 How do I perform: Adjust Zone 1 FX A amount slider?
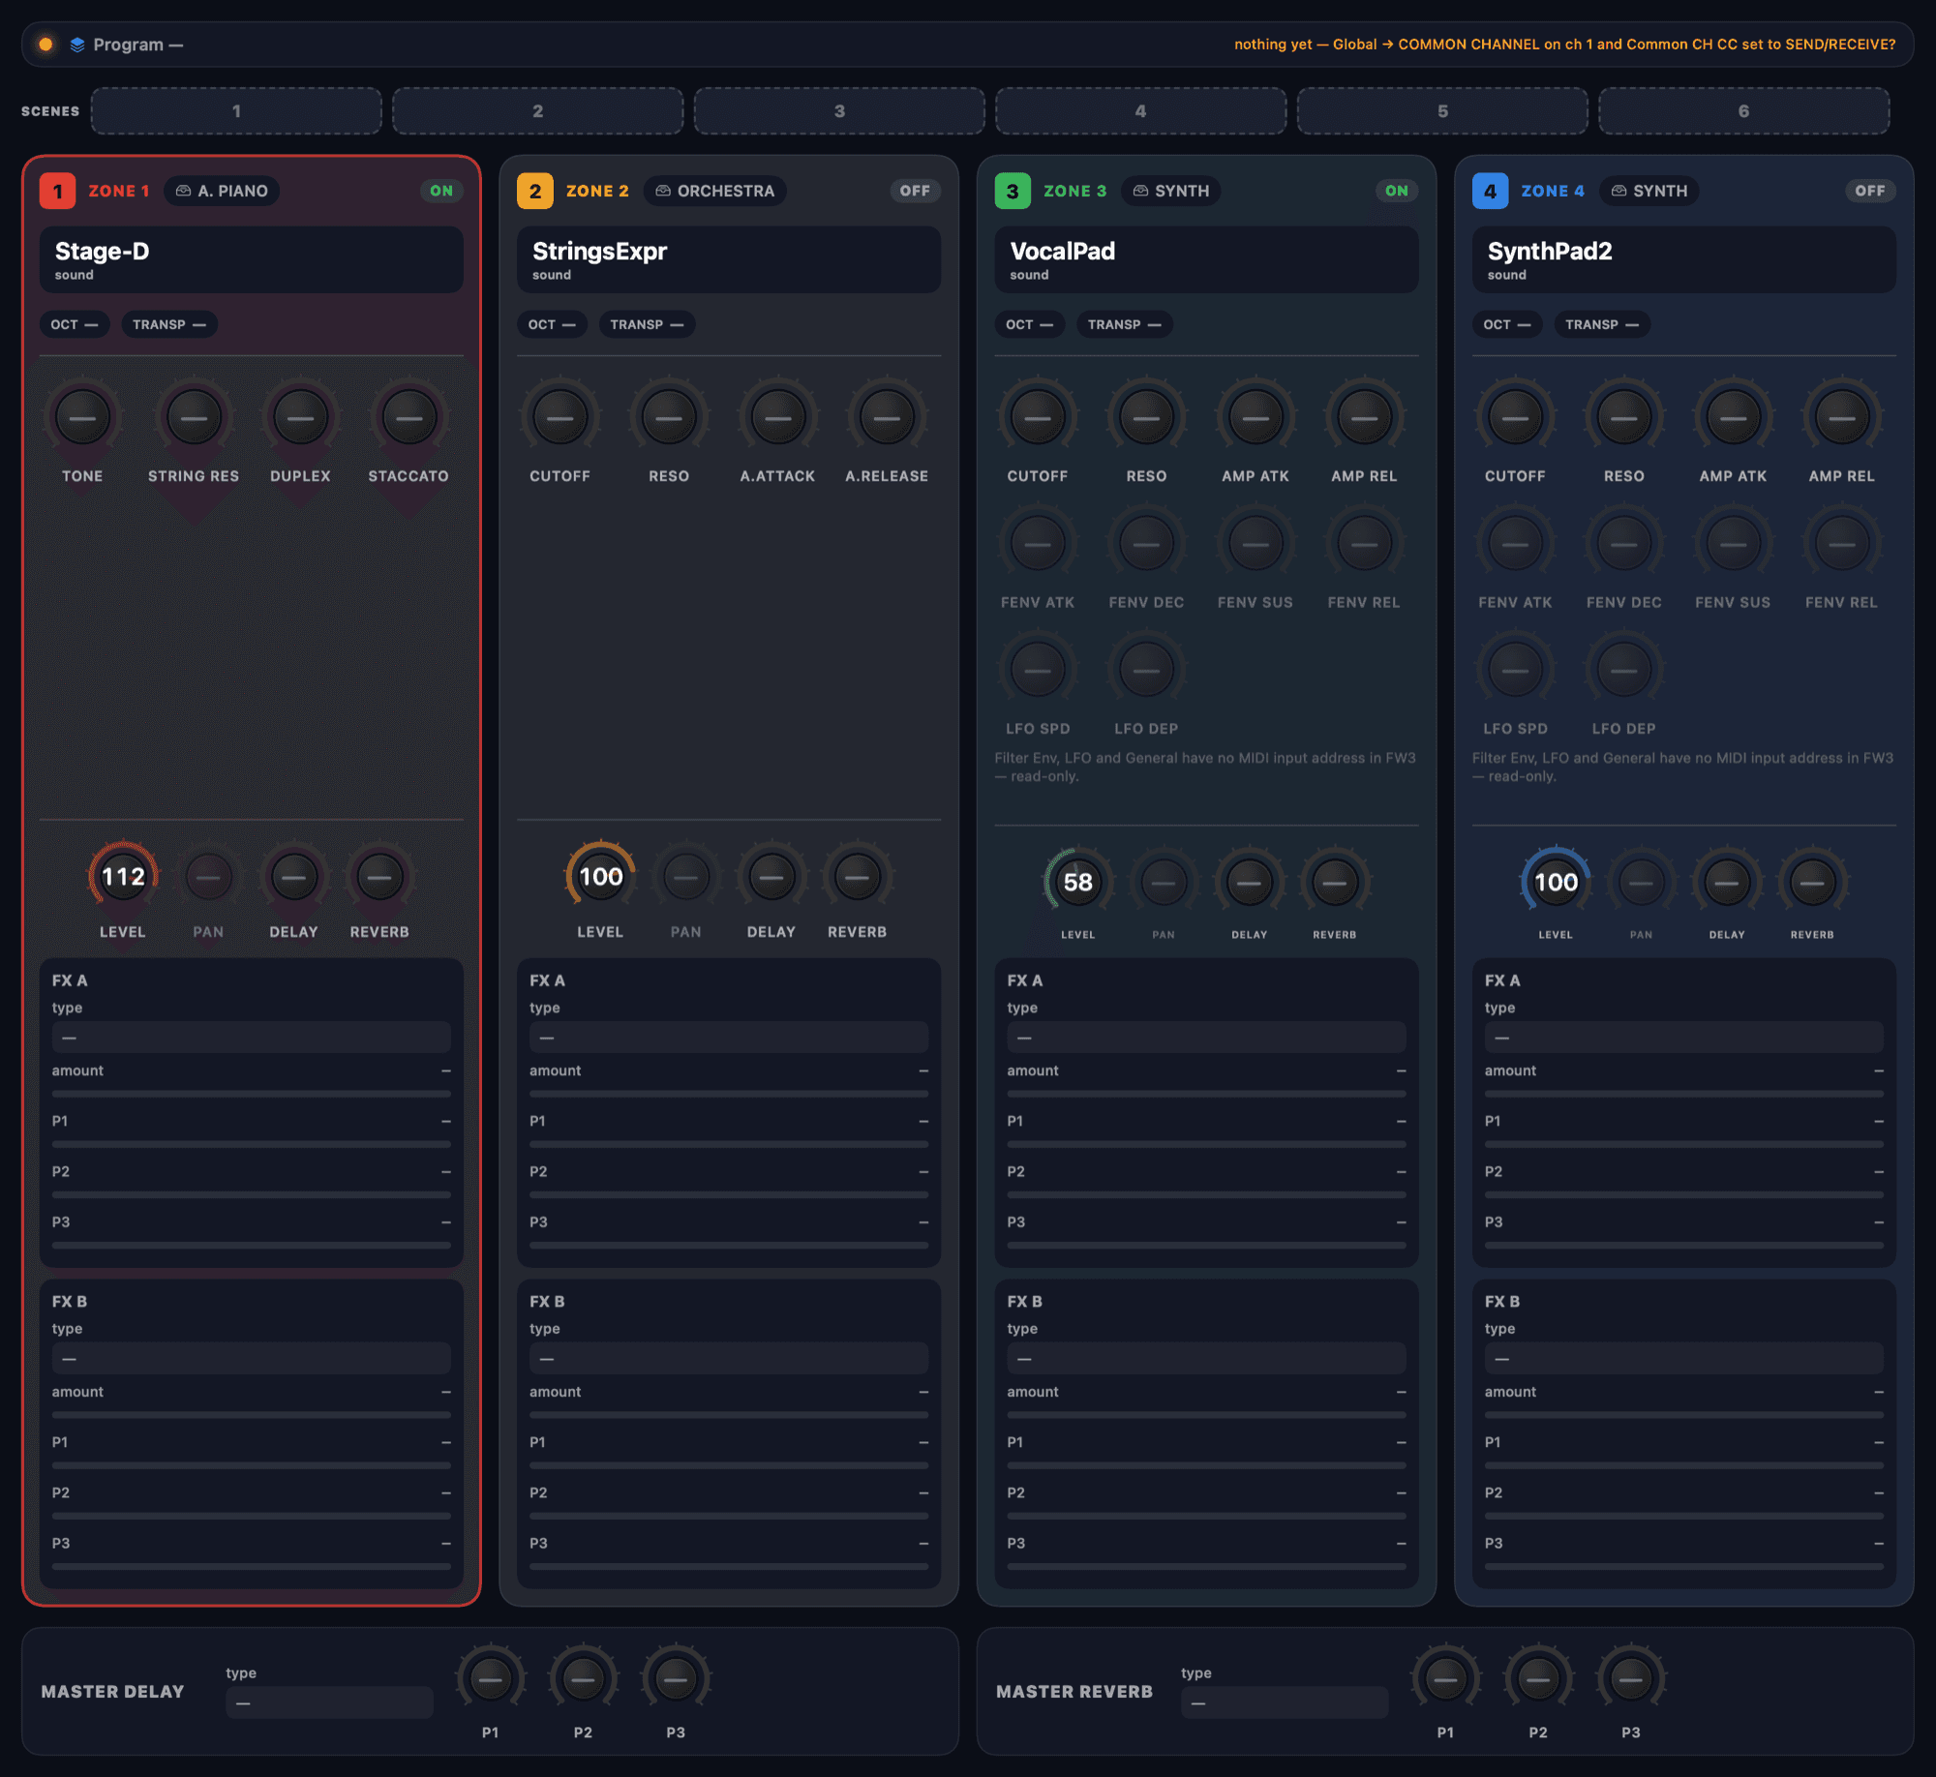252,1094
